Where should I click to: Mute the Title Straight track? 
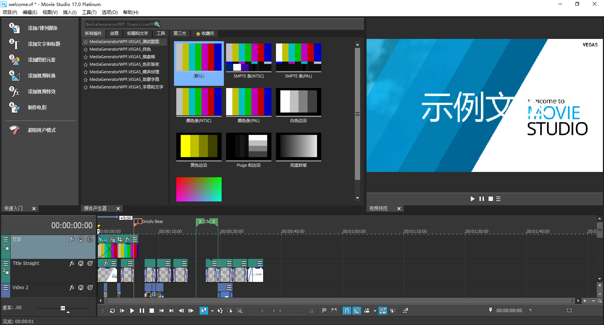pos(81,263)
